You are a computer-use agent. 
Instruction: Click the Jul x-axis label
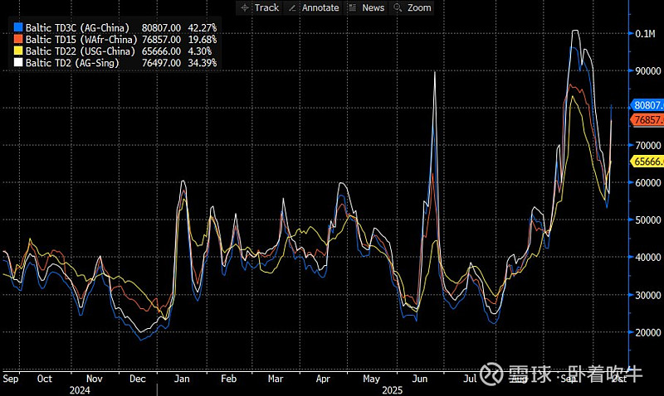click(470, 379)
